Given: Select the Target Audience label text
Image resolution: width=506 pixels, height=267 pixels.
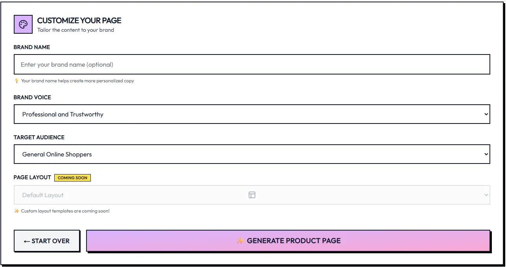Looking at the screenshot, I should pyautogui.click(x=39, y=137).
